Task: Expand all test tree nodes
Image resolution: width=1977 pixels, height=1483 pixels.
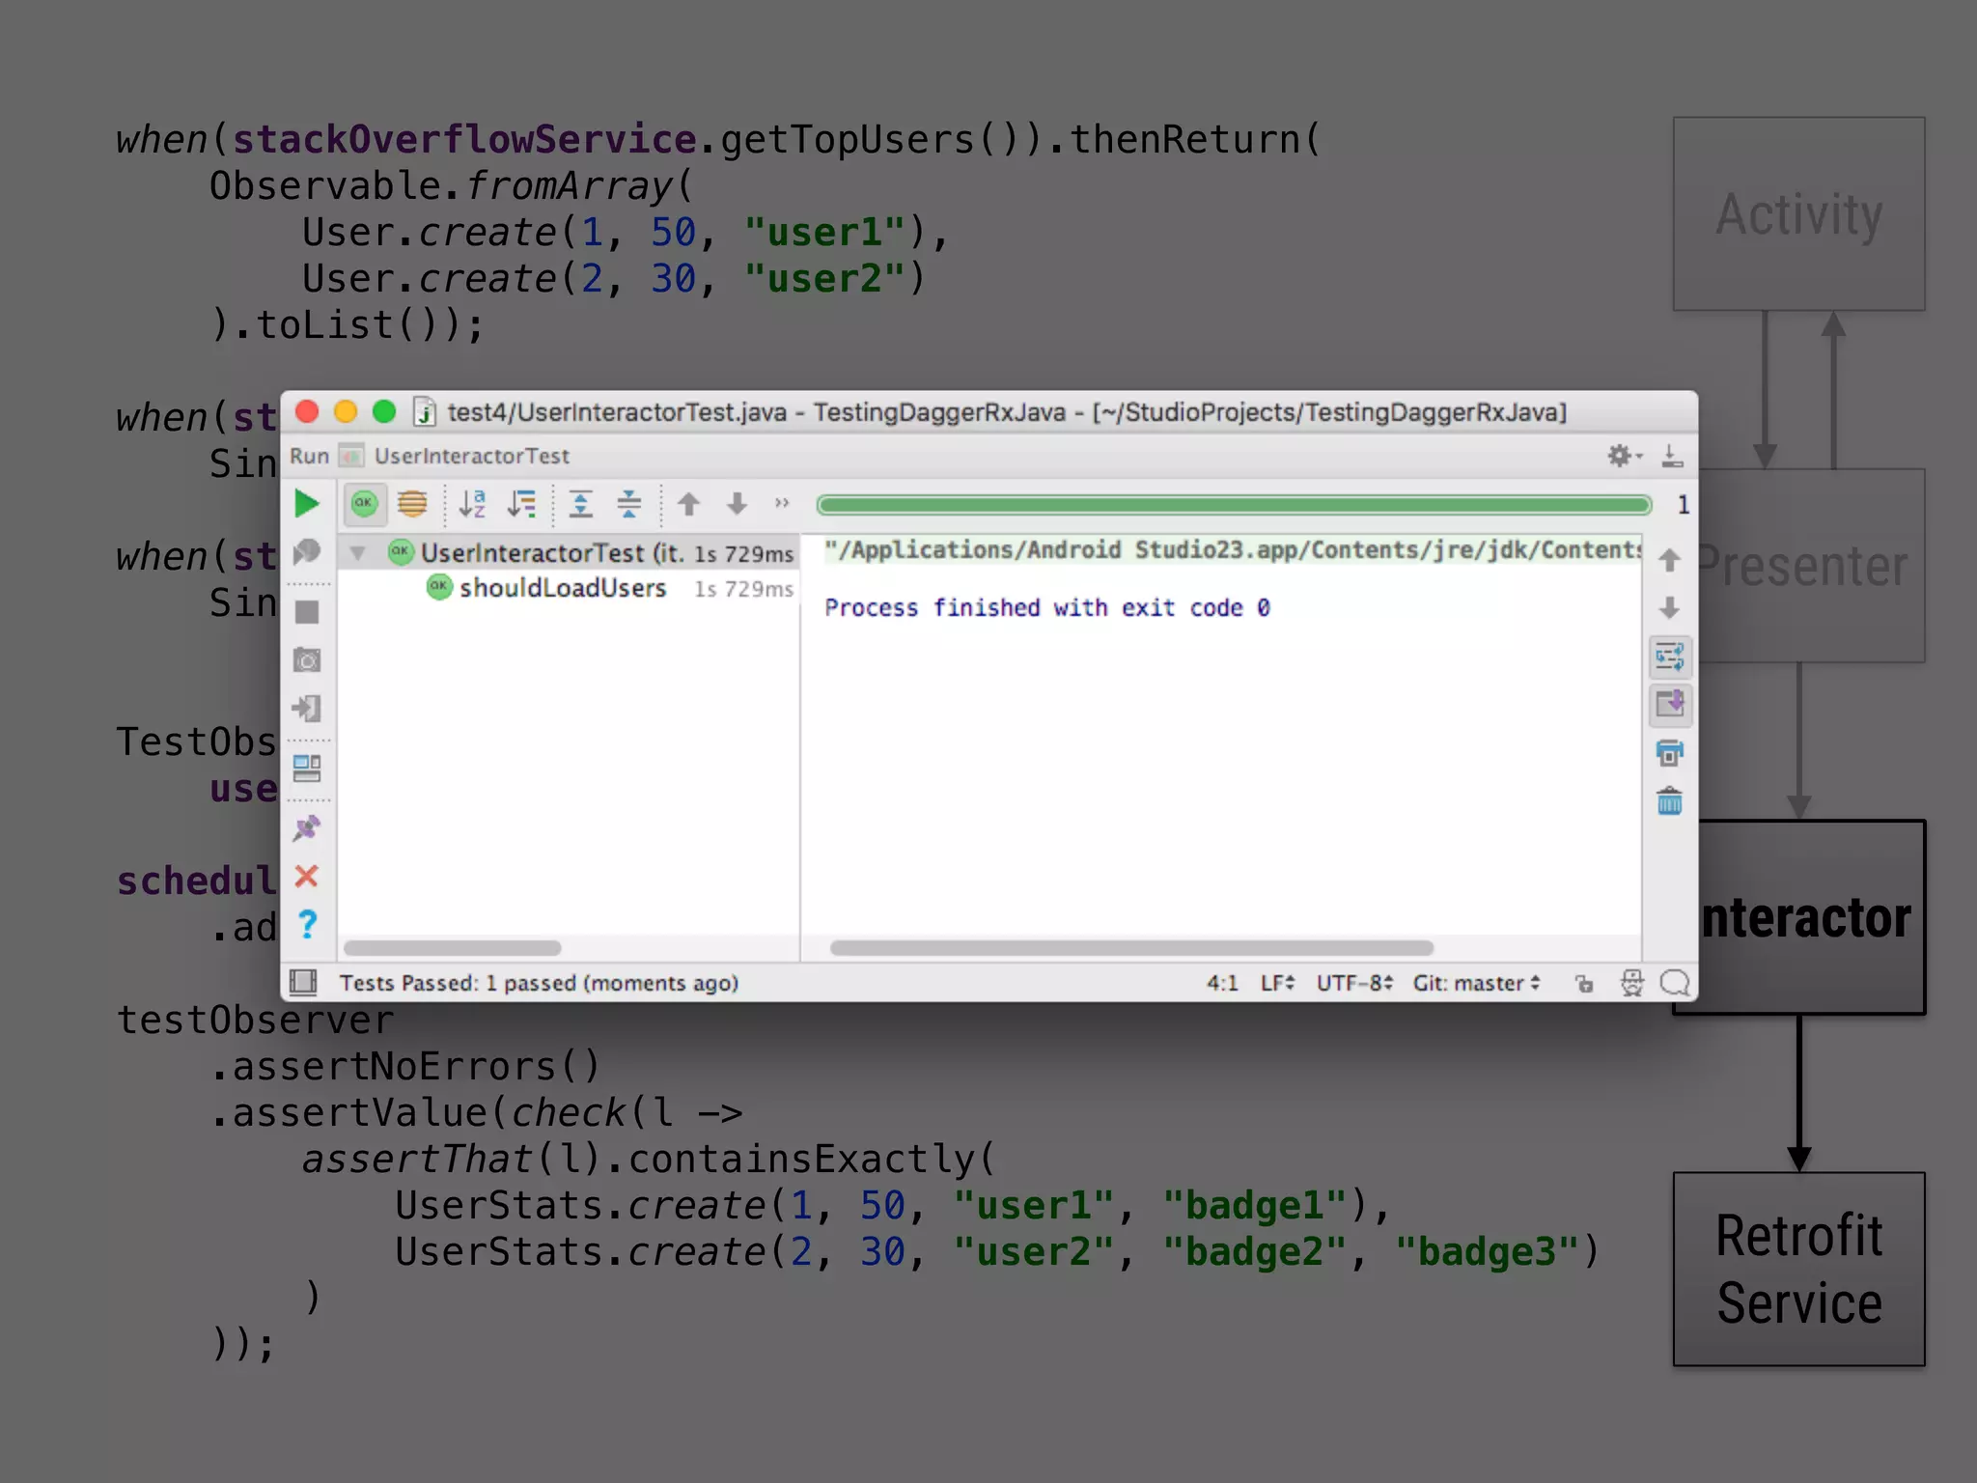Action: tap(580, 503)
